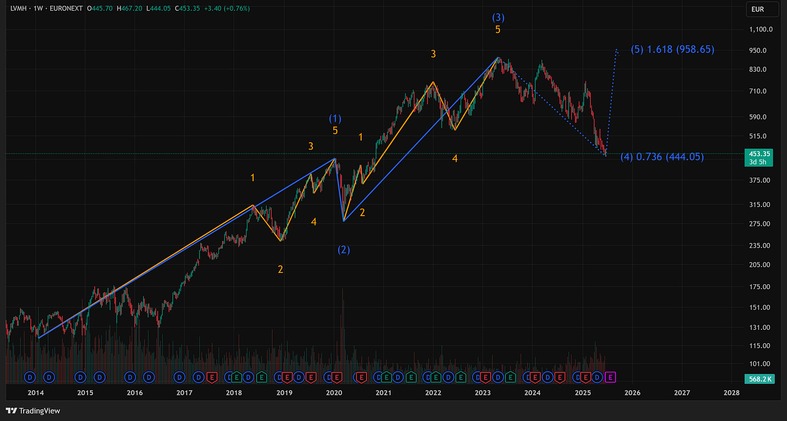This screenshot has width=787, height=421.
Task: Click the 2020 label on the time axis
Action: point(334,393)
